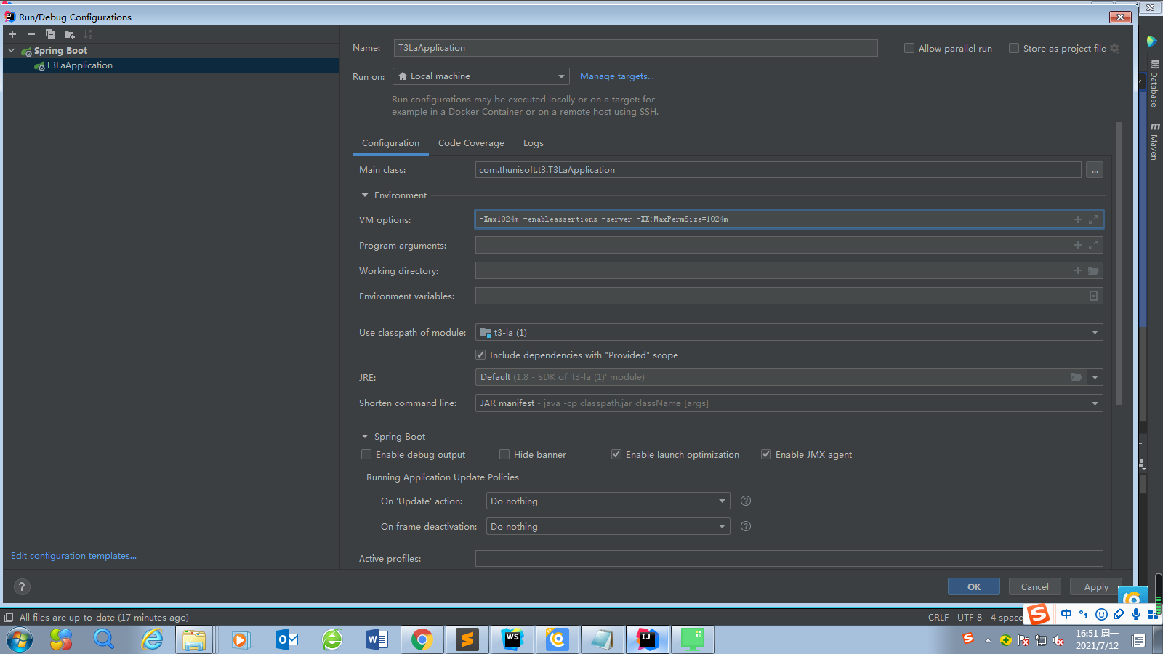Check Store as project file
This screenshot has width=1163, height=654.
(x=1013, y=48)
